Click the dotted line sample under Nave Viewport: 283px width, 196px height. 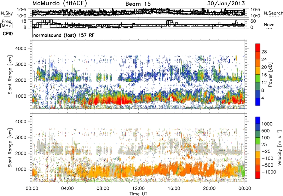coord(270,28)
